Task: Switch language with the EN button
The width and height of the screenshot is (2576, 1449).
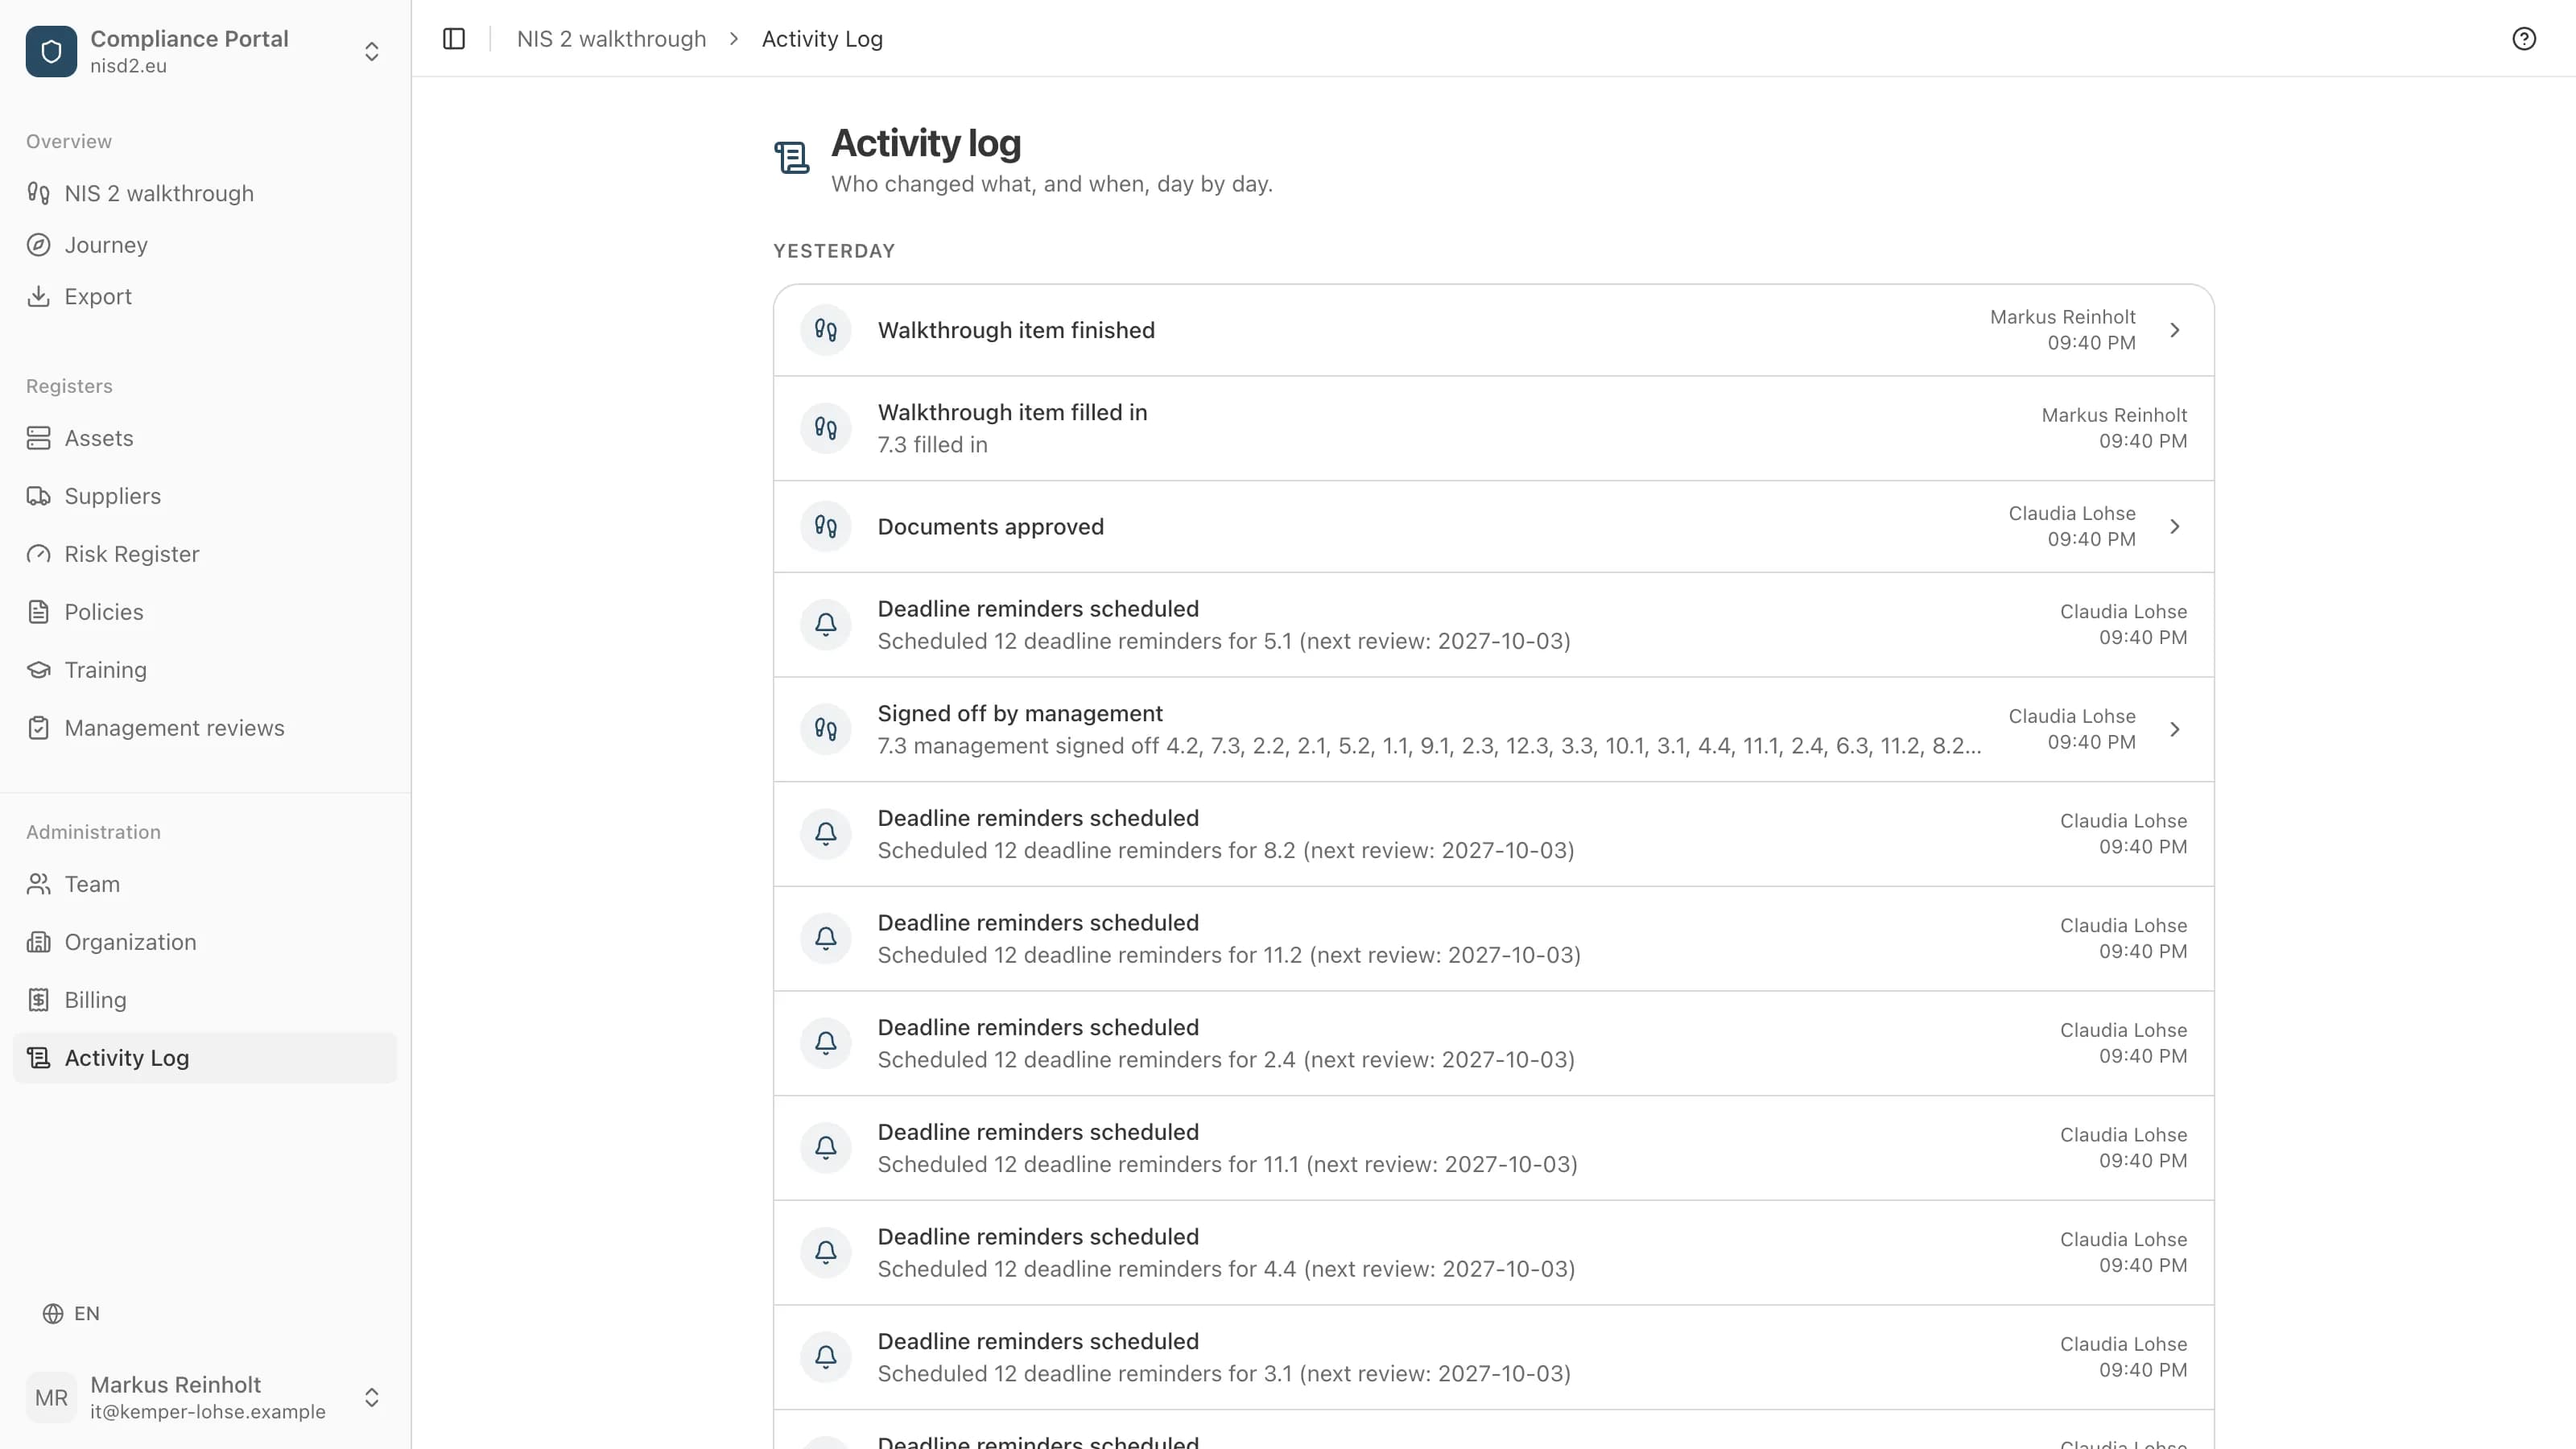Action: 71,1313
